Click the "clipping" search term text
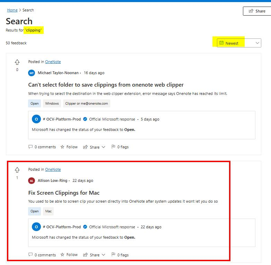The height and width of the screenshot is (265, 271). click(33, 30)
